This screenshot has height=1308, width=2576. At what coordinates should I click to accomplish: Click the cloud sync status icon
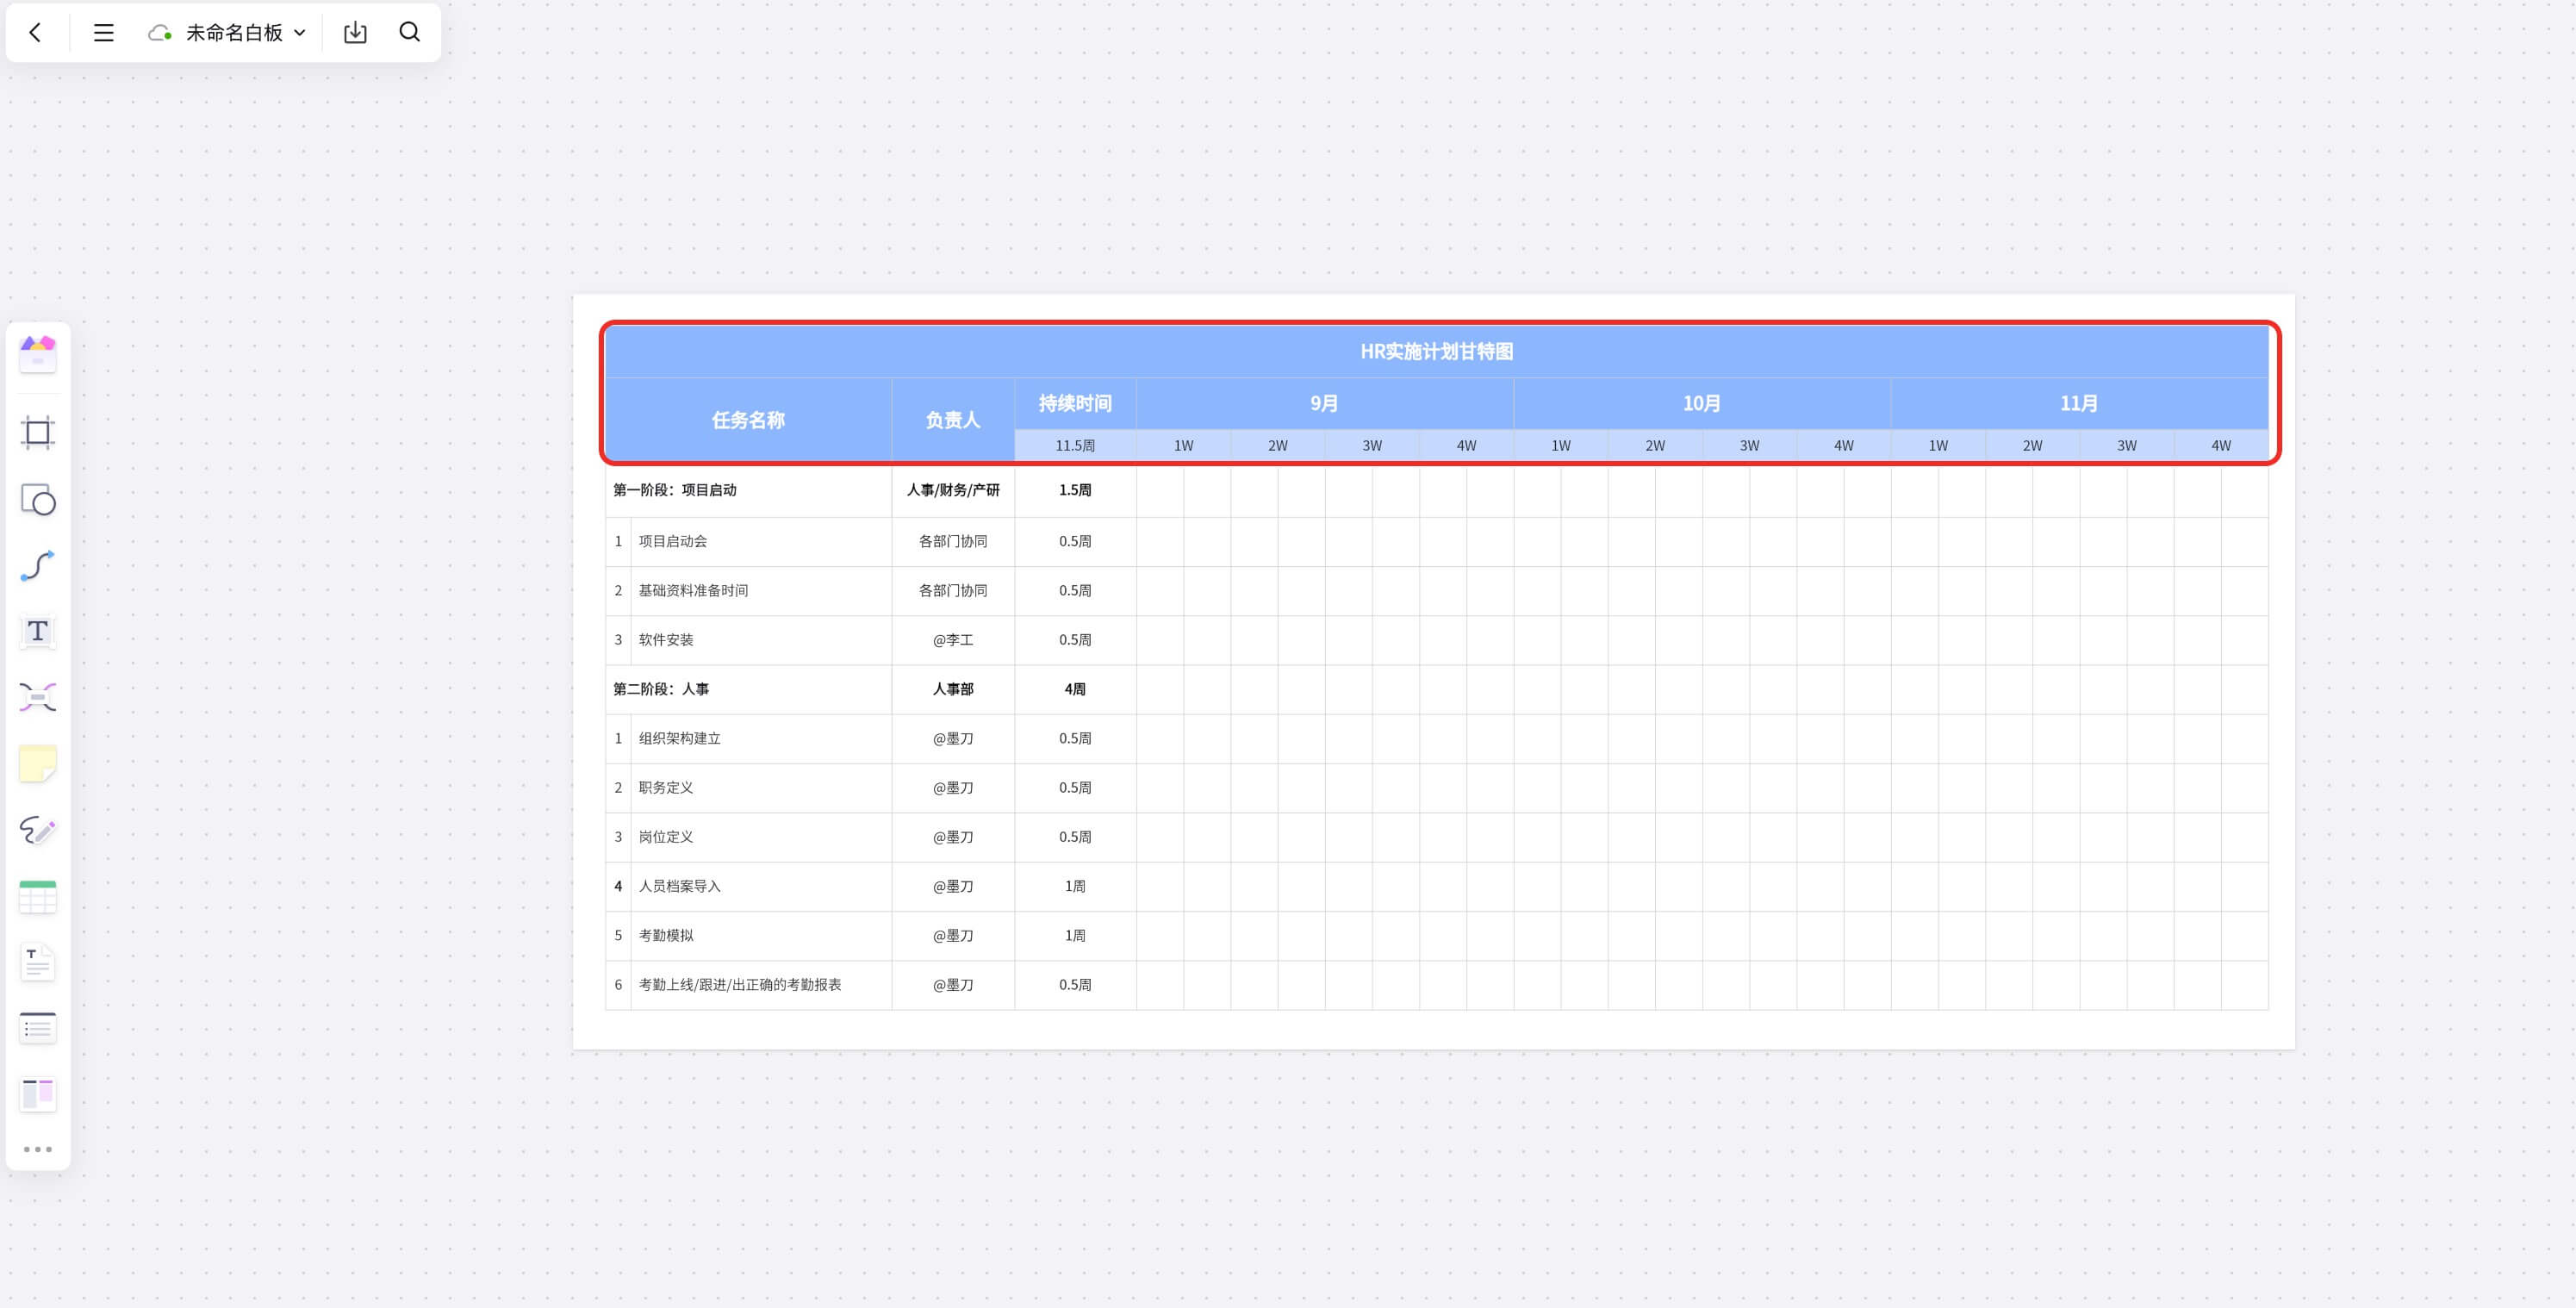coord(160,33)
